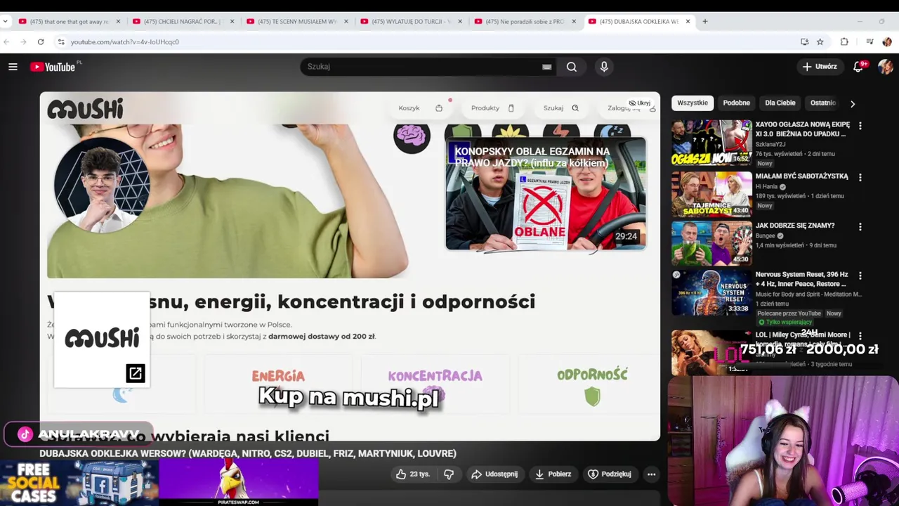This screenshot has width=899, height=506.
Task: Hide end cards with Ukryj button
Action: [x=640, y=103]
